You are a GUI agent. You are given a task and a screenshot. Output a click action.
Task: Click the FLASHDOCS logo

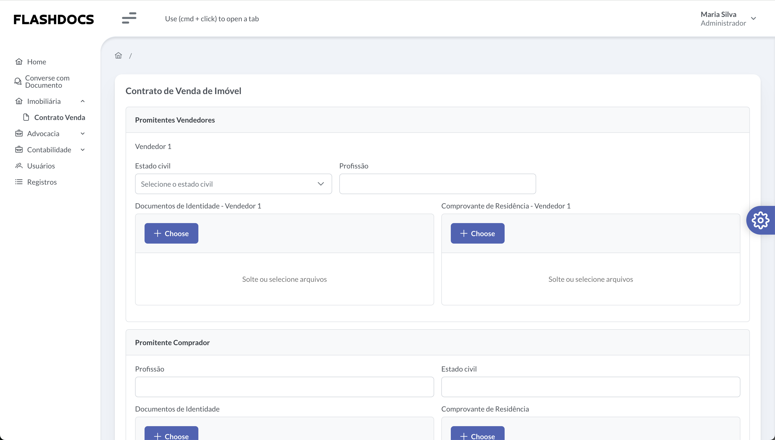tap(54, 19)
